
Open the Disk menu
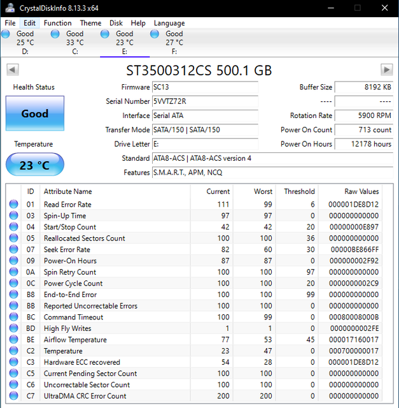coord(116,23)
